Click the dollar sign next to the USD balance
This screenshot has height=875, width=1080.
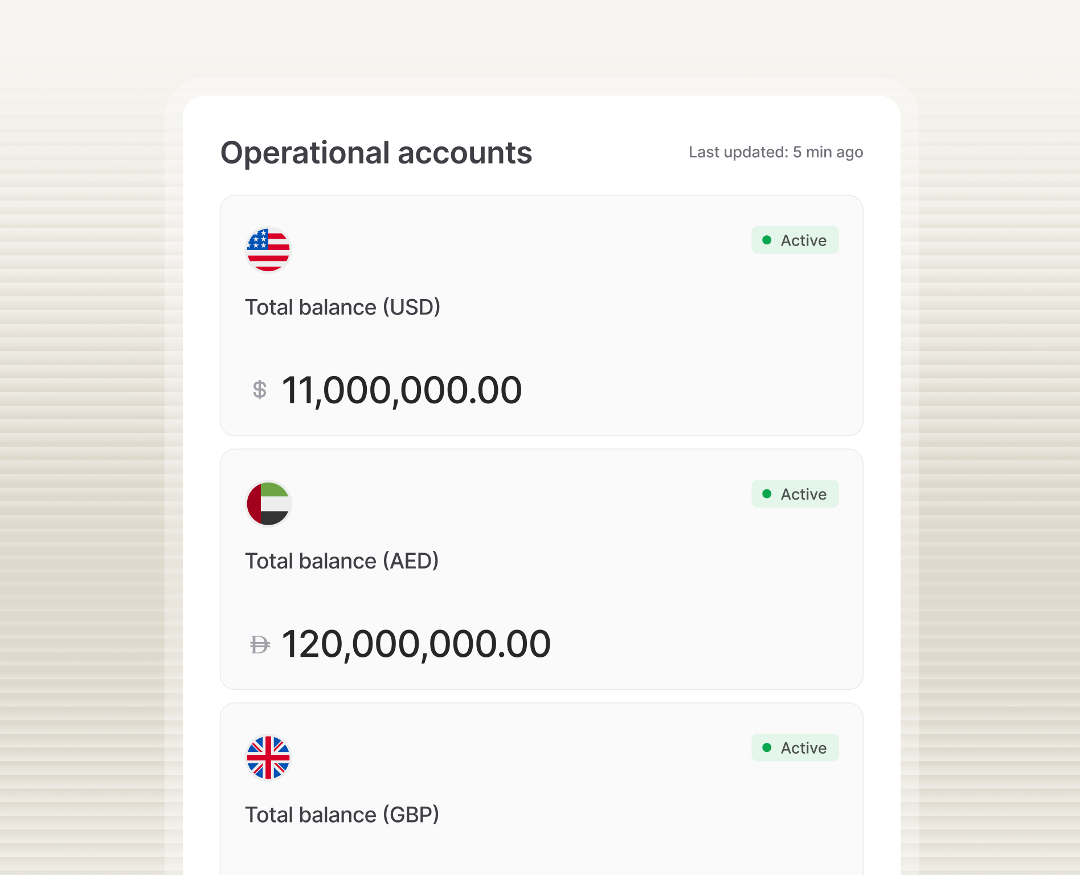pyautogui.click(x=260, y=390)
